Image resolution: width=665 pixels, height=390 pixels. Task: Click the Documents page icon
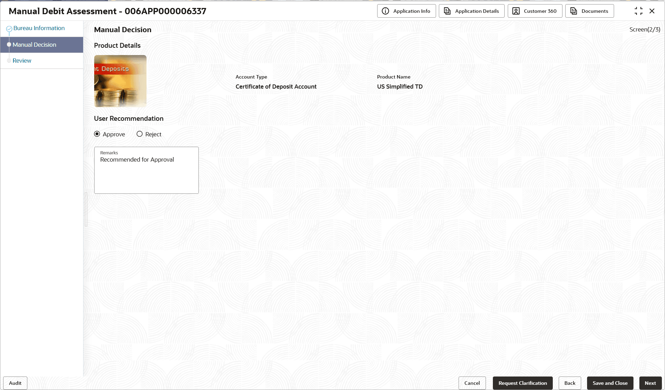coord(574,11)
